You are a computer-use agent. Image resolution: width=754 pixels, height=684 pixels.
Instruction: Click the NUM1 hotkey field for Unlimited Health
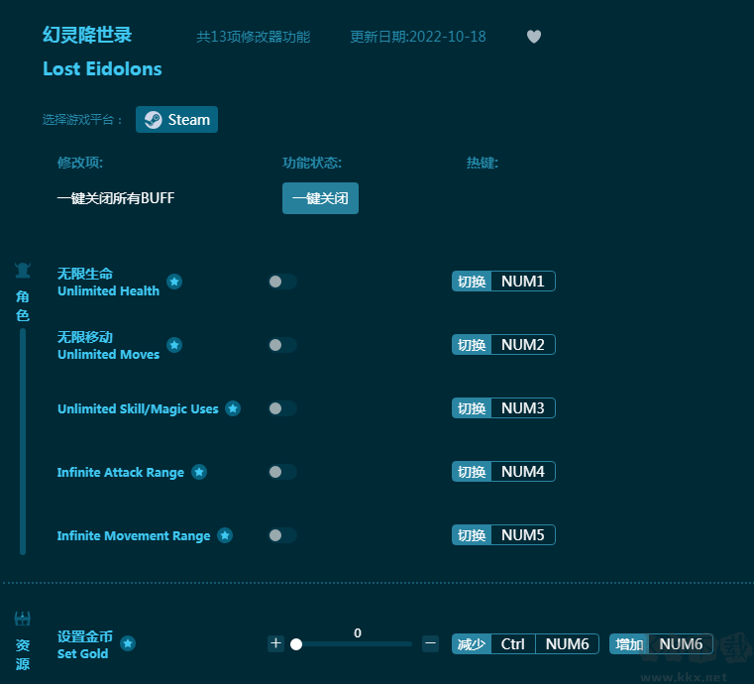522,282
